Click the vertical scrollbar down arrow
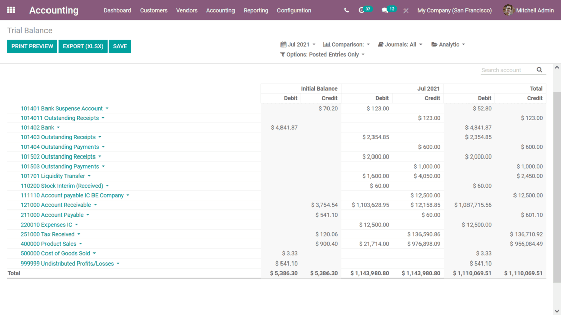The width and height of the screenshot is (561, 315). (557, 311)
